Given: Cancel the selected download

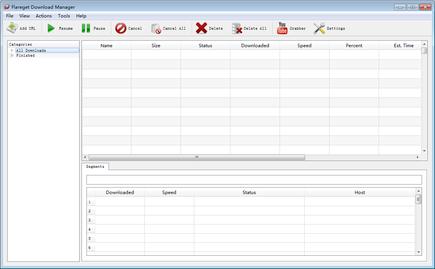Looking at the screenshot, I should [x=128, y=28].
